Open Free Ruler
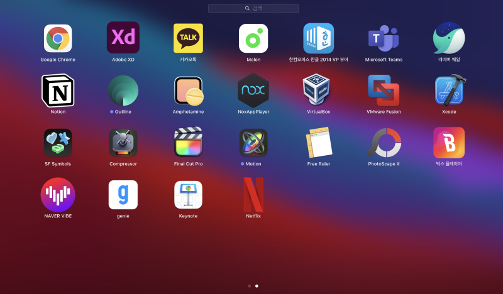This screenshot has height=294, width=503. click(x=319, y=143)
